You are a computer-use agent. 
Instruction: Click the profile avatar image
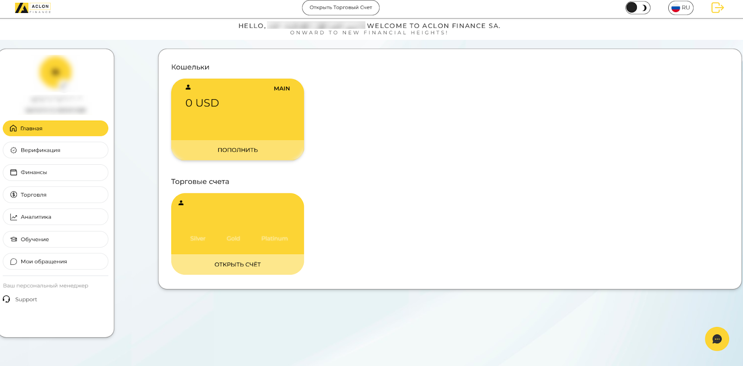[55, 72]
